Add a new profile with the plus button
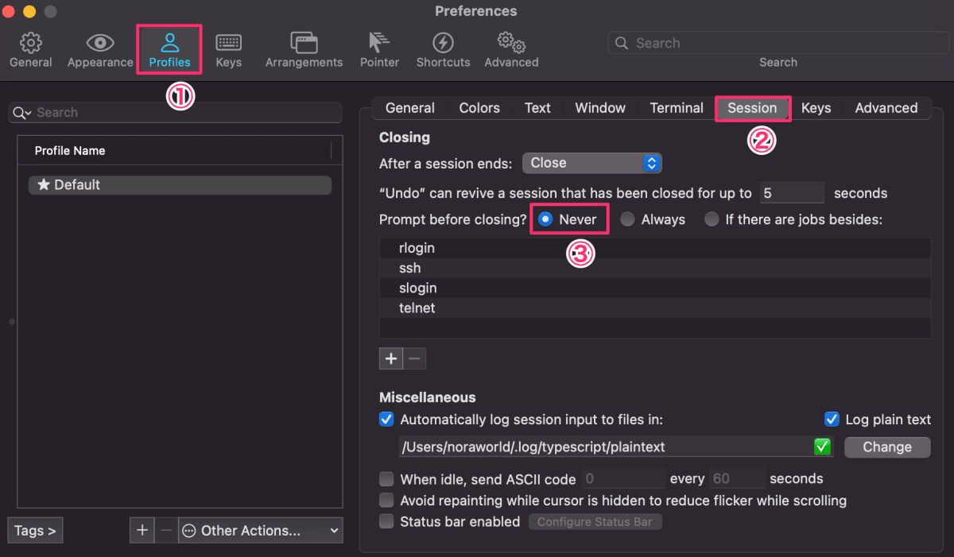Screen dimensions: 954x557 pyautogui.click(x=142, y=530)
